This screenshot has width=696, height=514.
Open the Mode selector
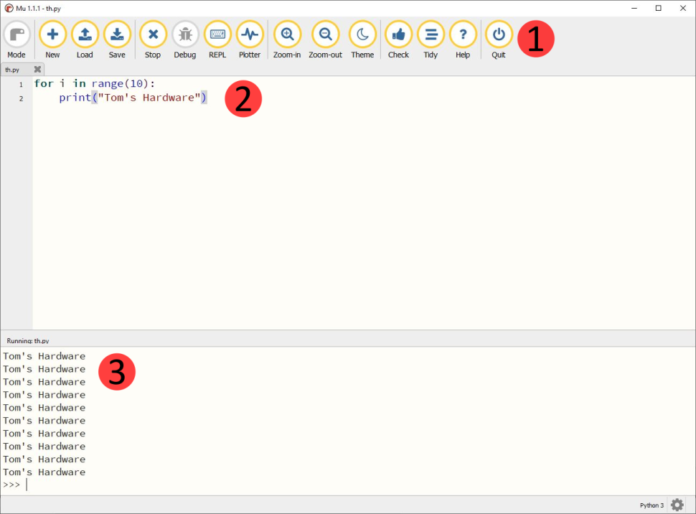[17, 39]
